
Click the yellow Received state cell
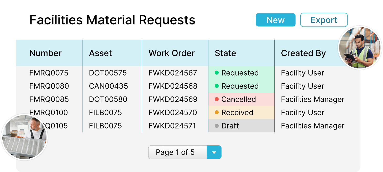pos(241,112)
